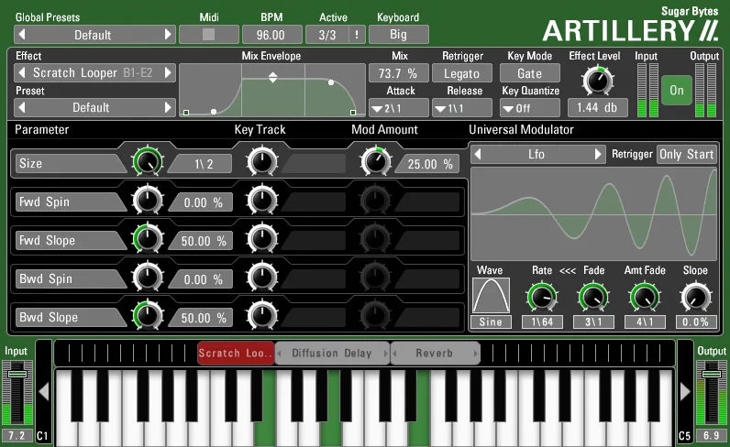Select the Diffusion Delay effect zone
Screen dimensions: 730x447
tap(332, 354)
